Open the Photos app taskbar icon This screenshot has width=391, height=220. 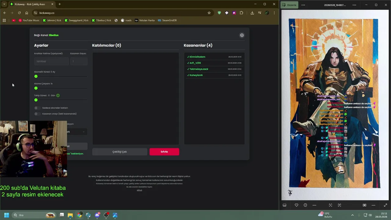(115, 215)
